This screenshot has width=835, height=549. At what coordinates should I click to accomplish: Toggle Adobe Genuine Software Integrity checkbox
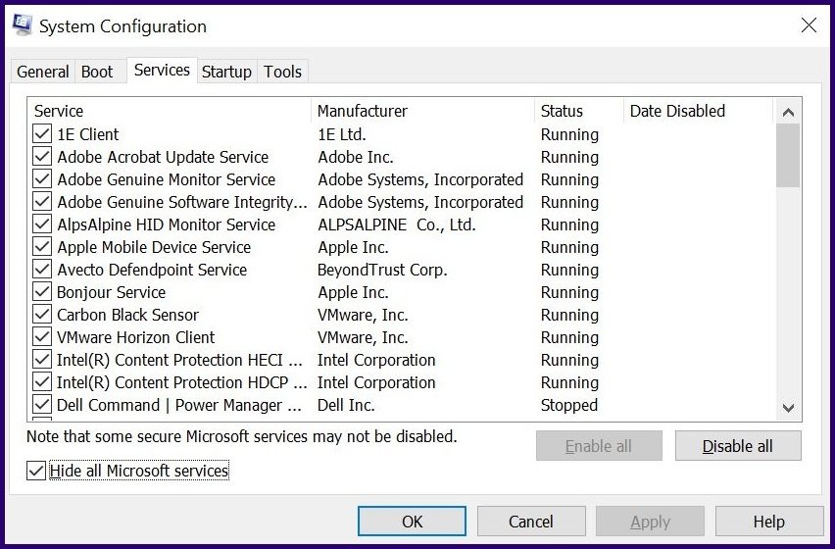[x=41, y=201]
